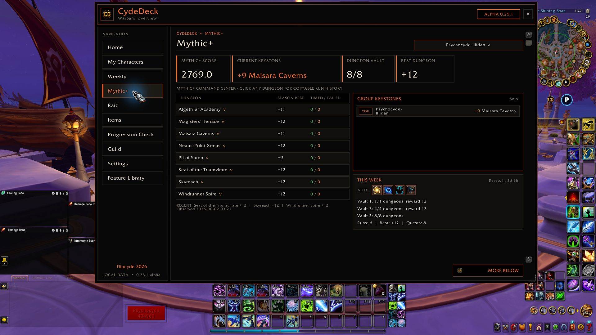Image resolution: width=596 pixels, height=335 pixels.
Task: Expand the Maisara Caverns dungeon row
Action: pos(262,134)
